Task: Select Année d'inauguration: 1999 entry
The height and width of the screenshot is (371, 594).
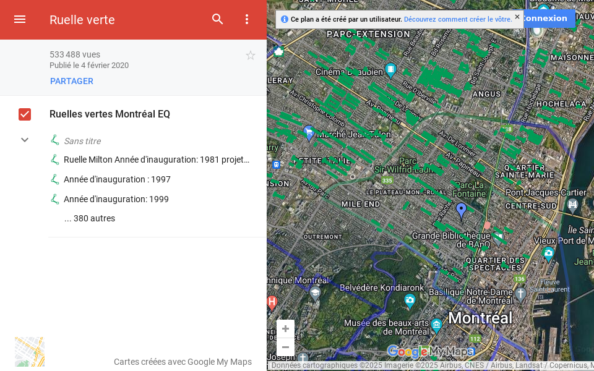Action: [x=116, y=199]
